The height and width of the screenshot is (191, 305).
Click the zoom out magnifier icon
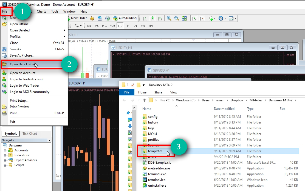coord(176,18)
